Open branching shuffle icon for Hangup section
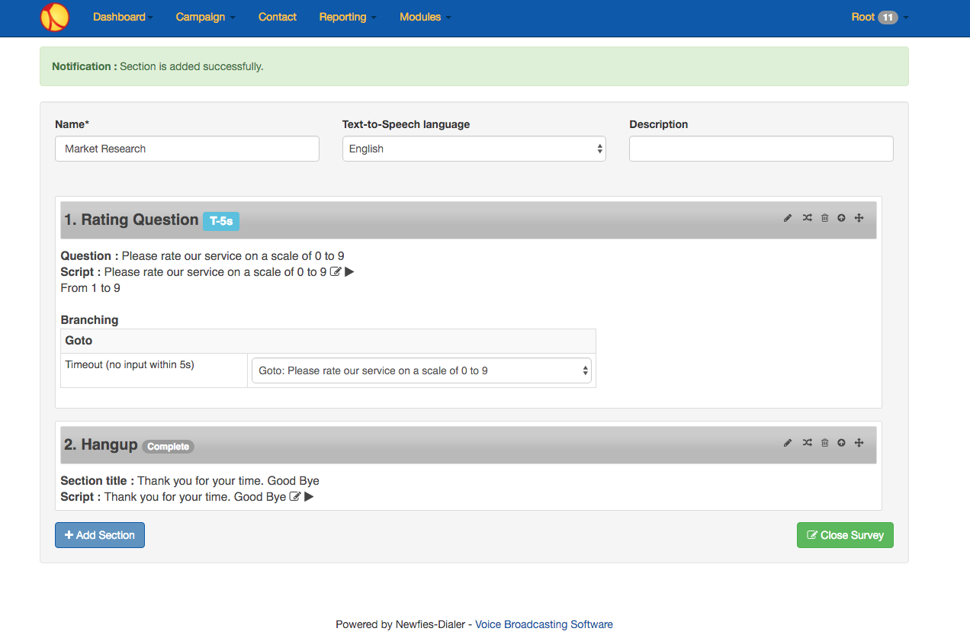This screenshot has width=970, height=638. tap(807, 443)
